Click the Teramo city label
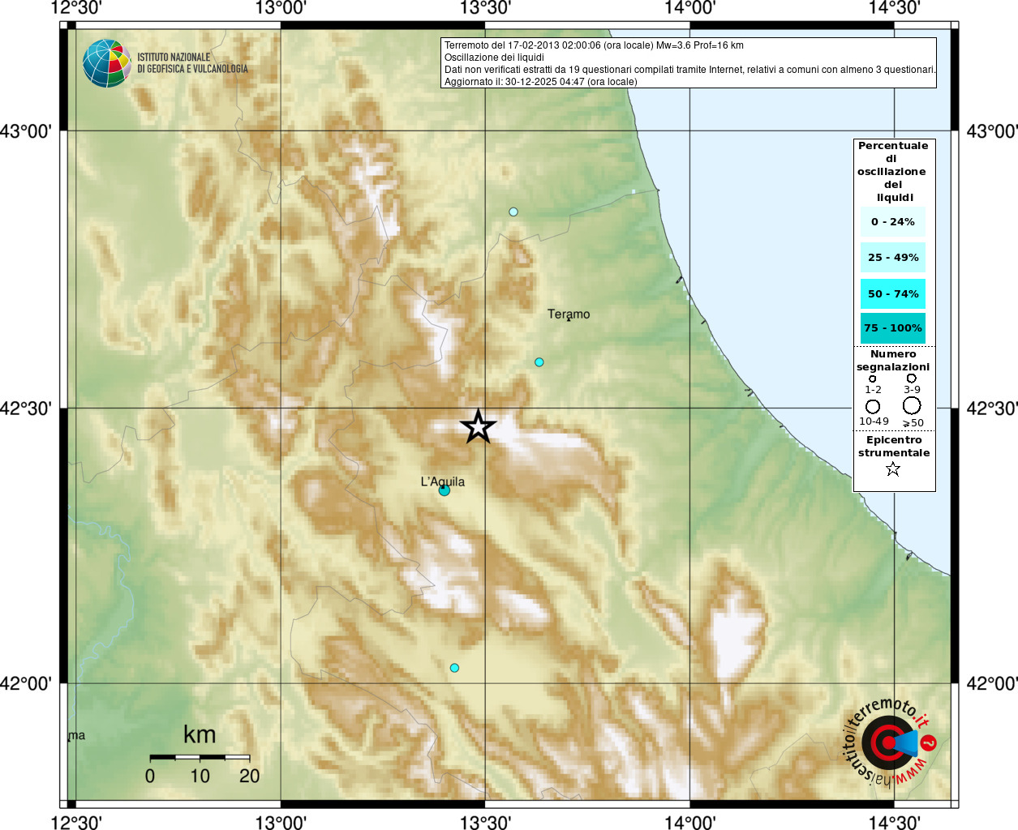This screenshot has height=830, width=1018. click(x=569, y=314)
